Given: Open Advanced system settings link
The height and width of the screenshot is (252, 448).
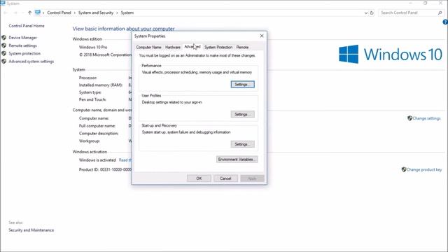Looking at the screenshot, I should [31, 62].
